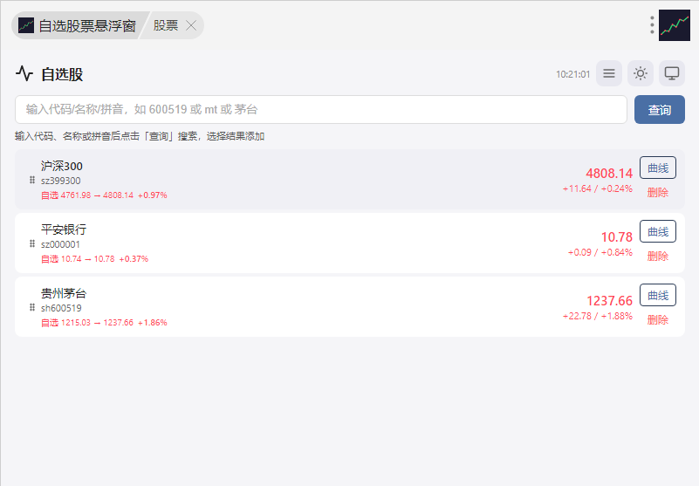Viewport: 699px width, 486px height.
Task: Click the drag handle beside 沪深300
Action: [x=32, y=180]
